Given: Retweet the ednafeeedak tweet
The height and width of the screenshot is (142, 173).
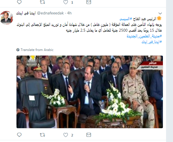Looking at the screenshot, I should tap(42, 135).
